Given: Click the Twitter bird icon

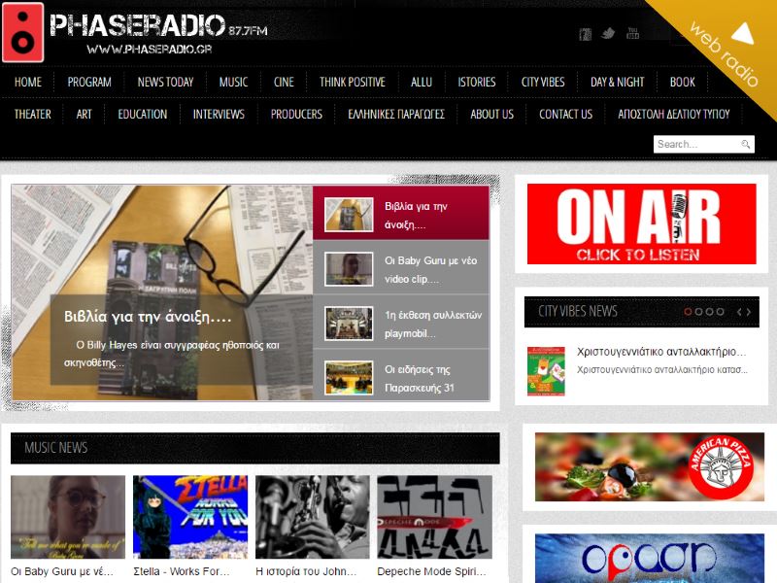Looking at the screenshot, I should click(x=606, y=32).
